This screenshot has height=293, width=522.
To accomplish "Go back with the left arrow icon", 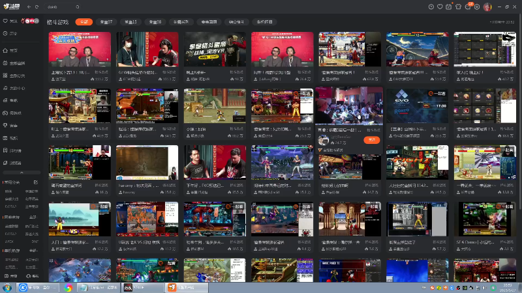I will [x=29, y=7].
